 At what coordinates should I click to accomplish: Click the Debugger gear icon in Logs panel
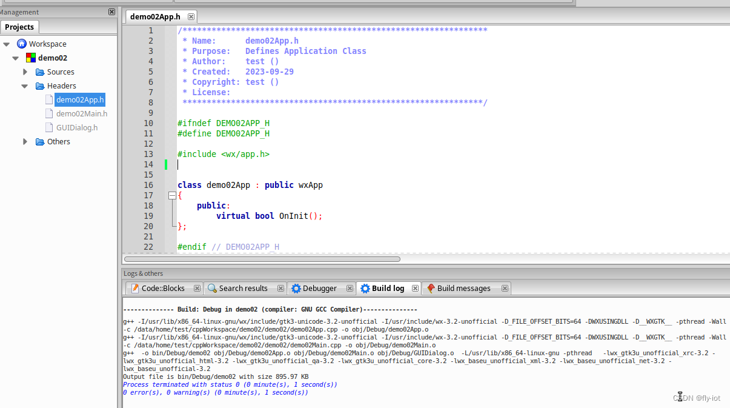[x=296, y=288]
